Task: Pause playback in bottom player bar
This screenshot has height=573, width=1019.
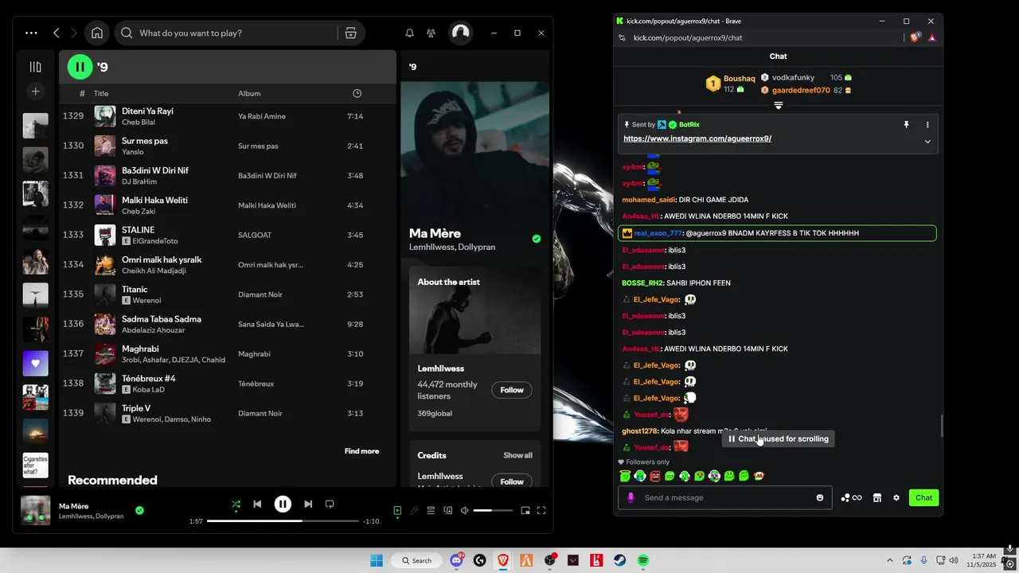Action: point(283,504)
